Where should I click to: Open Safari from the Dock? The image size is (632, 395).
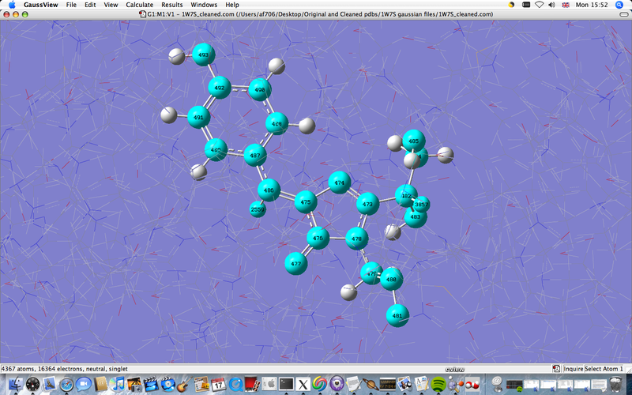coord(66,384)
